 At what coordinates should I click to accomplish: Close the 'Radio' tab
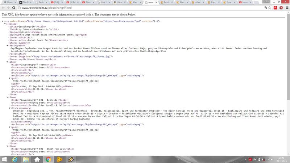click(x=46, y=3)
